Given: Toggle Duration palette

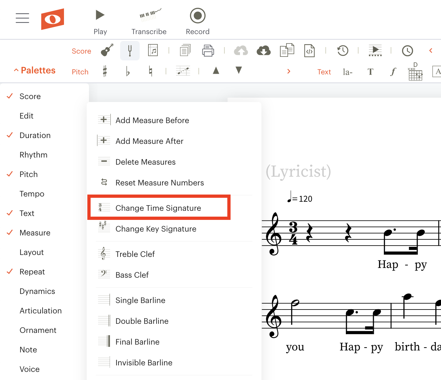Looking at the screenshot, I should 35,135.
